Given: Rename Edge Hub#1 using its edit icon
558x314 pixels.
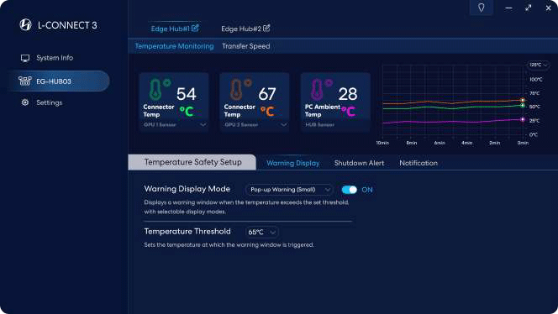Looking at the screenshot, I should (195, 28).
